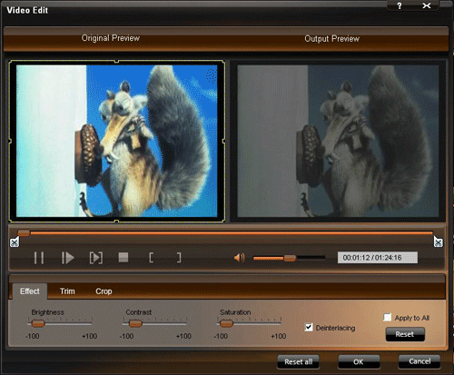Click the Brightness label
Screen dimensions: 454x375
[x=48, y=312]
